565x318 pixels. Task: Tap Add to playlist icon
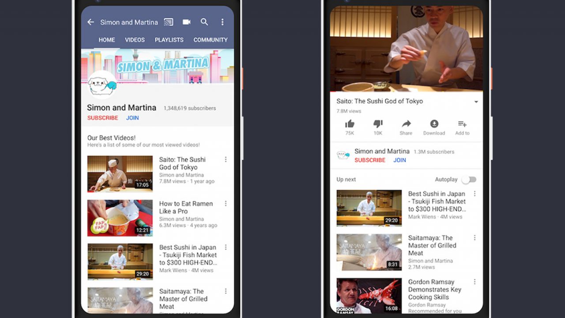462,124
